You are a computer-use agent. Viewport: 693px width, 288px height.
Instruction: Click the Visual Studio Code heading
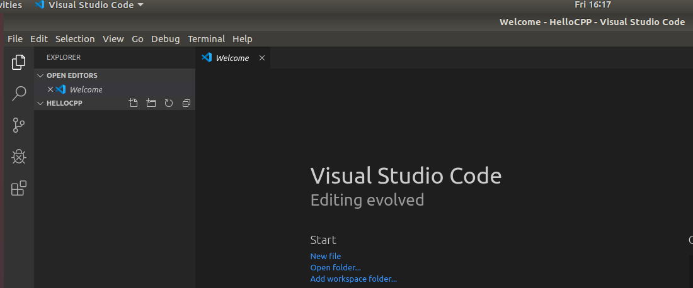(x=406, y=176)
